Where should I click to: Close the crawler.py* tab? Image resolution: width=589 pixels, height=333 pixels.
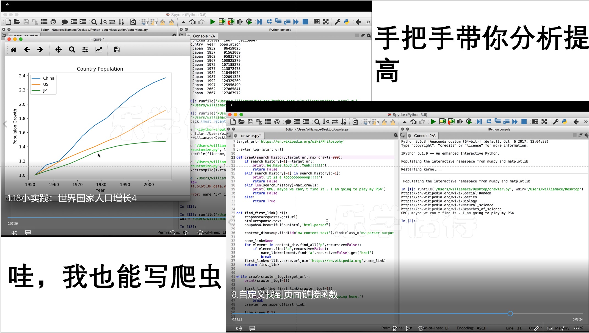236,136
